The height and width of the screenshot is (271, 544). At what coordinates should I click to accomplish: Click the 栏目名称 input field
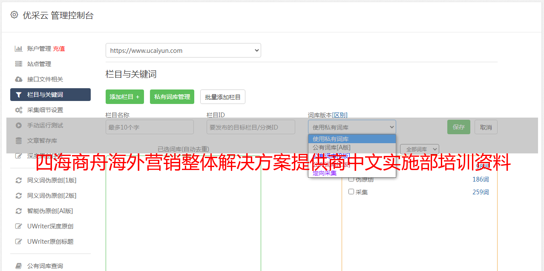[x=150, y=127]
